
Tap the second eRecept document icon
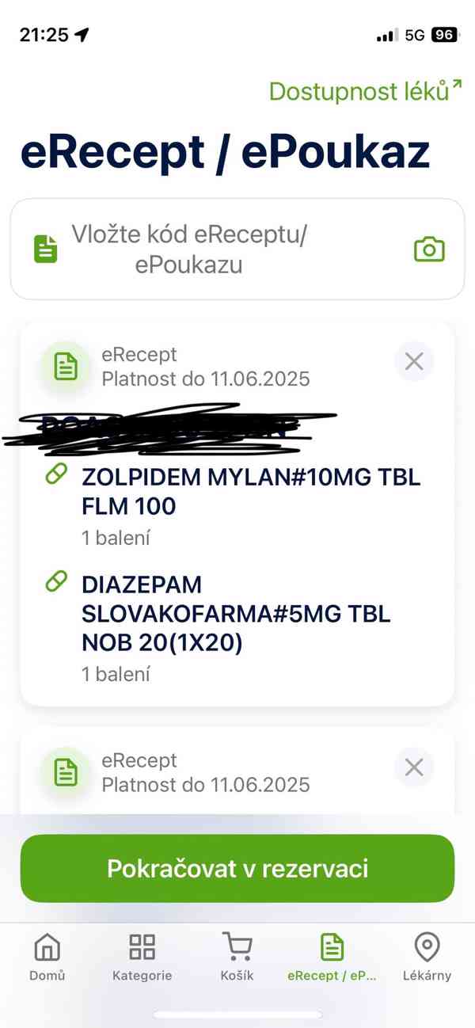click(66, 771)
